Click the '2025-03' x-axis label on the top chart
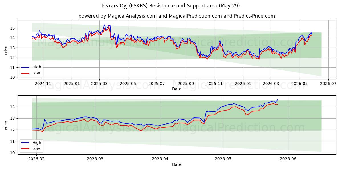The image size is (342, 171). pyautogui.click(x=99, y=84)
